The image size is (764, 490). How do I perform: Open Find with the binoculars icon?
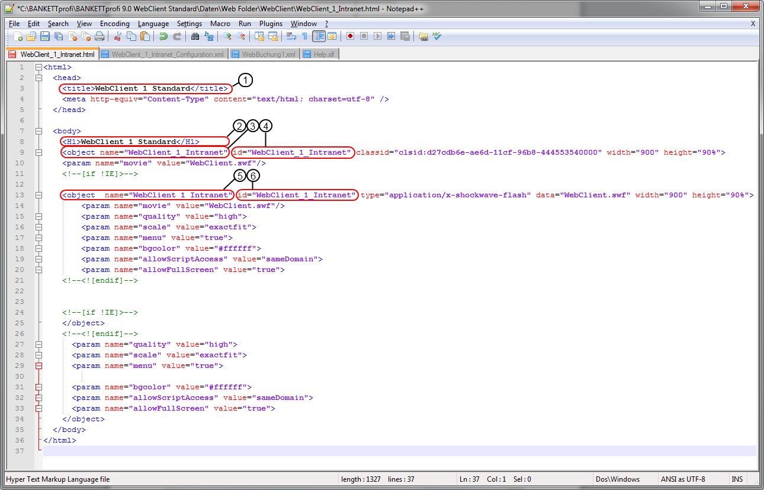coord(195,37)
